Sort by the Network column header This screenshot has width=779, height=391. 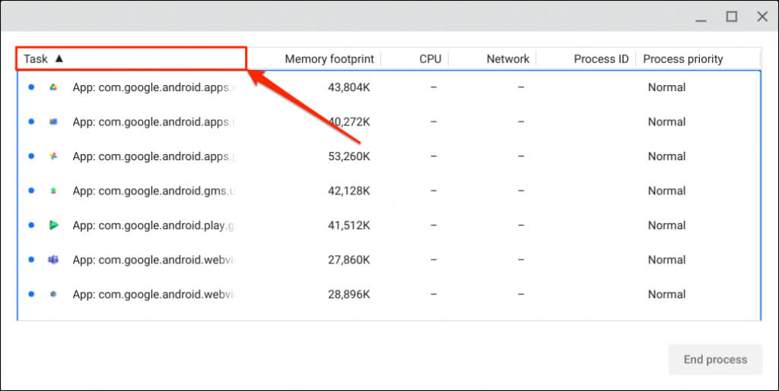(x=507, y=58)
